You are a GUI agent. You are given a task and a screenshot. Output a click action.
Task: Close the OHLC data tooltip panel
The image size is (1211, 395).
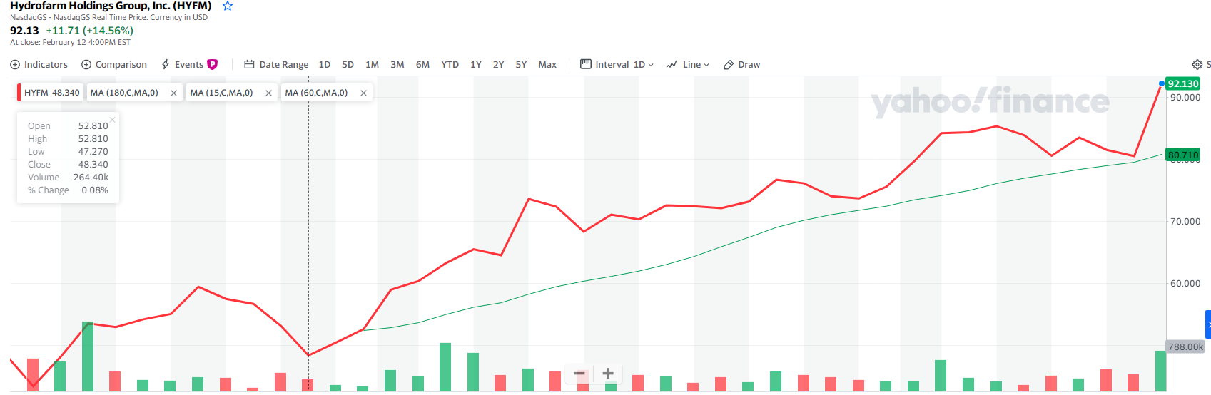click(x=112, y=119)
